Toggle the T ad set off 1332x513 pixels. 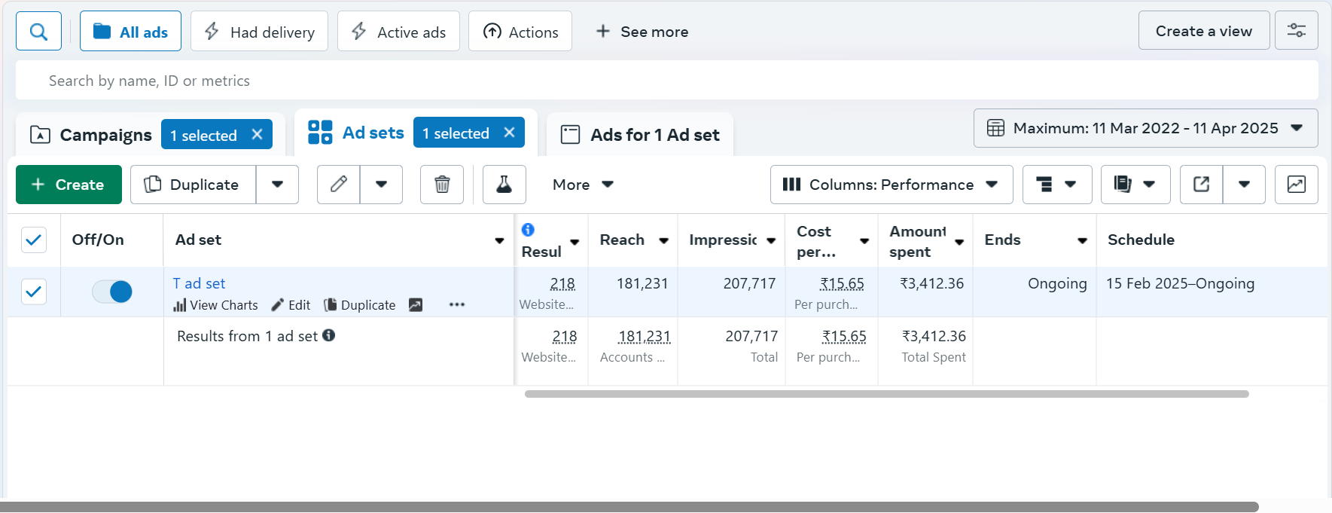click(112, 292)
